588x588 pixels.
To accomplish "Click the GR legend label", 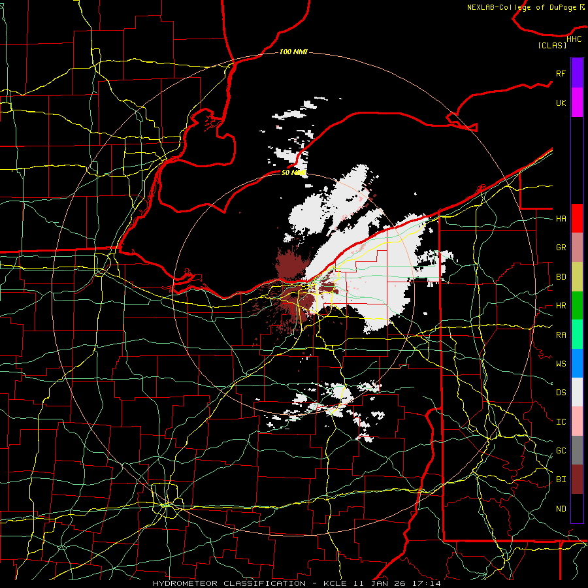I will [561, 248].
